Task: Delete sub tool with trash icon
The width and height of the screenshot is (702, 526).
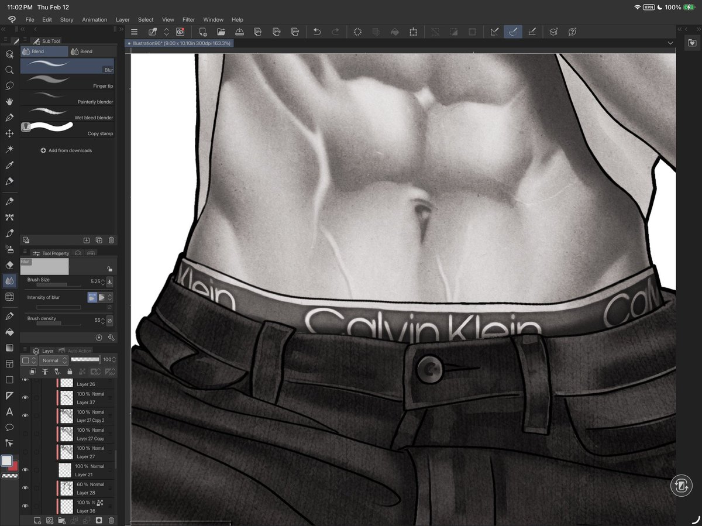Action: point(111,240)
